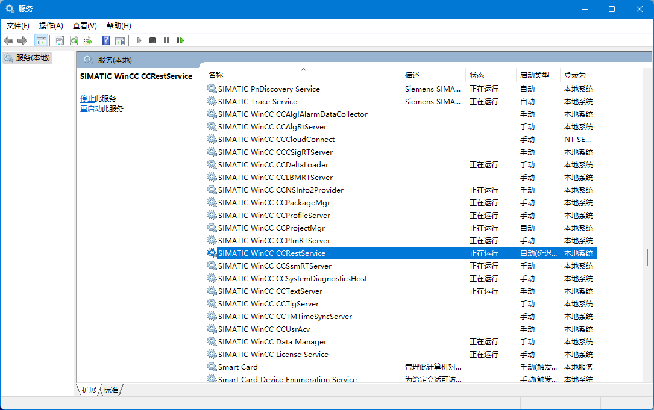The height and width of the screenshot is (410, 654).
Task: Toggle the show/hide action pane toolbar icon
Action: 120,40
